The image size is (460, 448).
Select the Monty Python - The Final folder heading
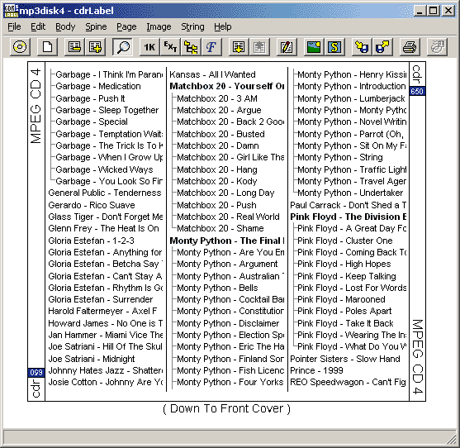(227, 241)
